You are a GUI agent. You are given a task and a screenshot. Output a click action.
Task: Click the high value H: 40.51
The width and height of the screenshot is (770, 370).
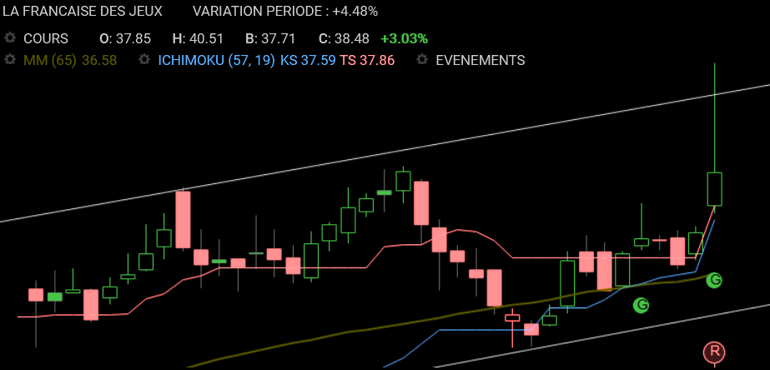click(198, 38)
